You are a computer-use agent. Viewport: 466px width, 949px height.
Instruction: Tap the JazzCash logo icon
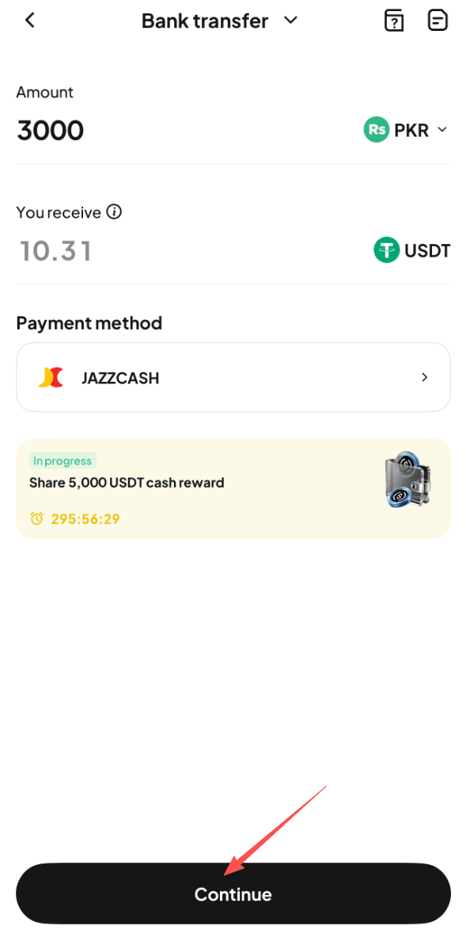click(51, 378)
